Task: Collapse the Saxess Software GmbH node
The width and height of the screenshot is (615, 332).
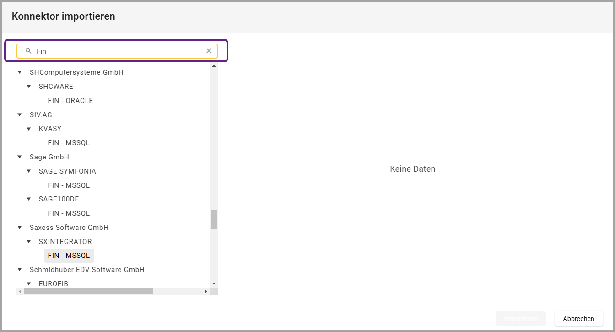Action: click(20, 228)
